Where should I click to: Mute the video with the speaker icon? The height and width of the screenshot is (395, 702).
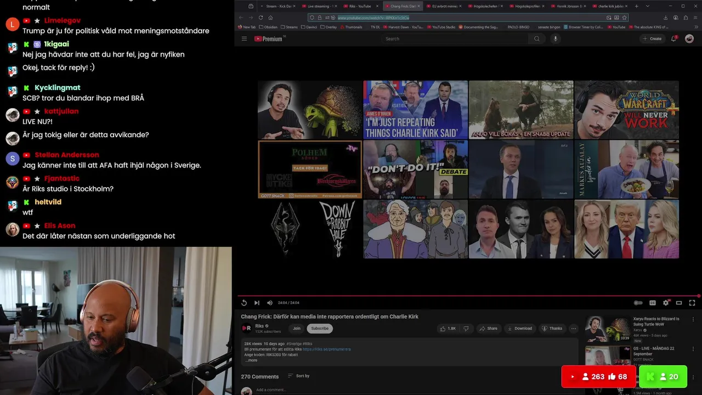pos(270,303)
